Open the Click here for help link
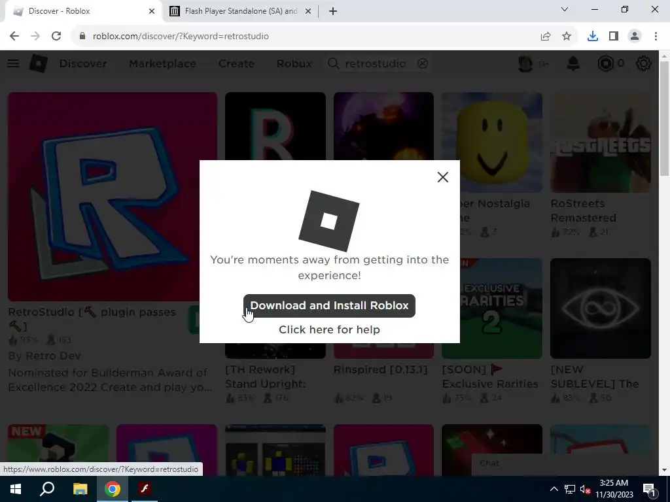670x502 pixels. (329, 329)
